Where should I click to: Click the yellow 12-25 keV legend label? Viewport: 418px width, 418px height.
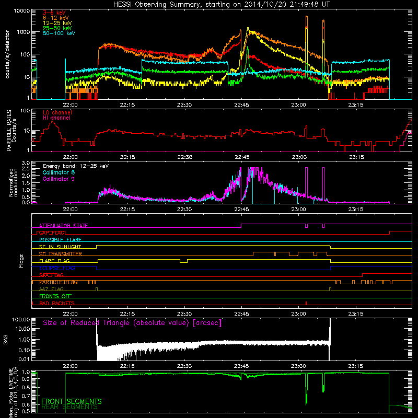click(57, 23)
